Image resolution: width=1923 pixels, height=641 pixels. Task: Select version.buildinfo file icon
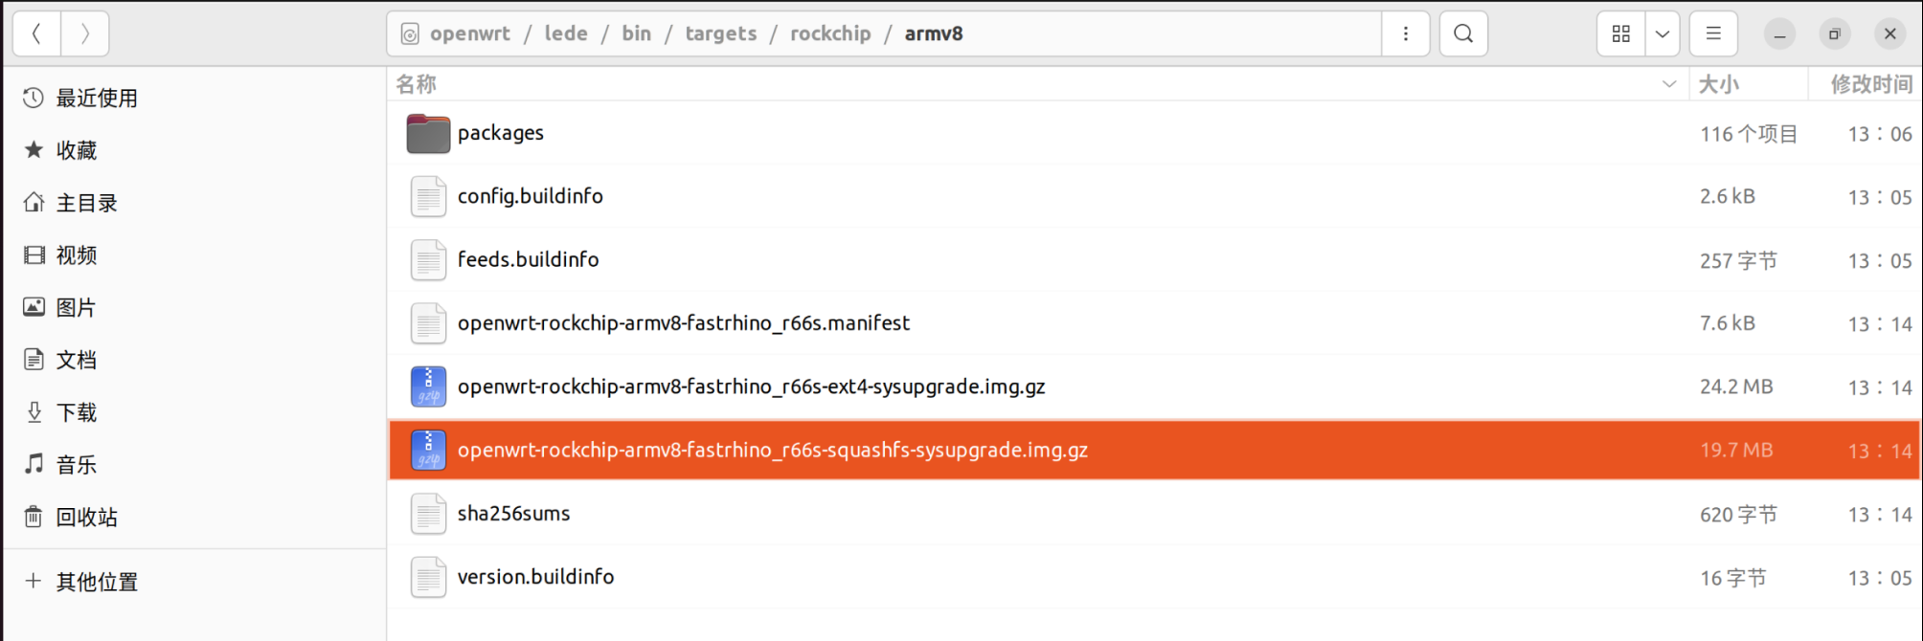[x=428, y=577]
